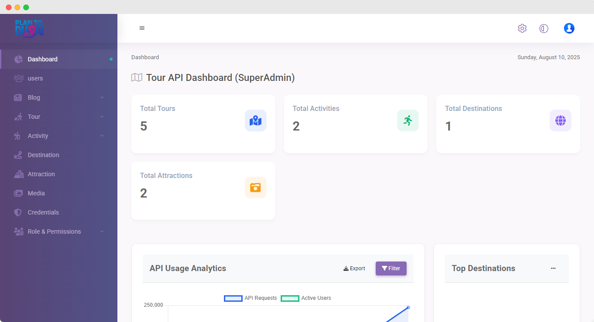Expand Role & Permissions in the sidebar
The width and height of the screenshot is (594, 322).
(102, 231)
